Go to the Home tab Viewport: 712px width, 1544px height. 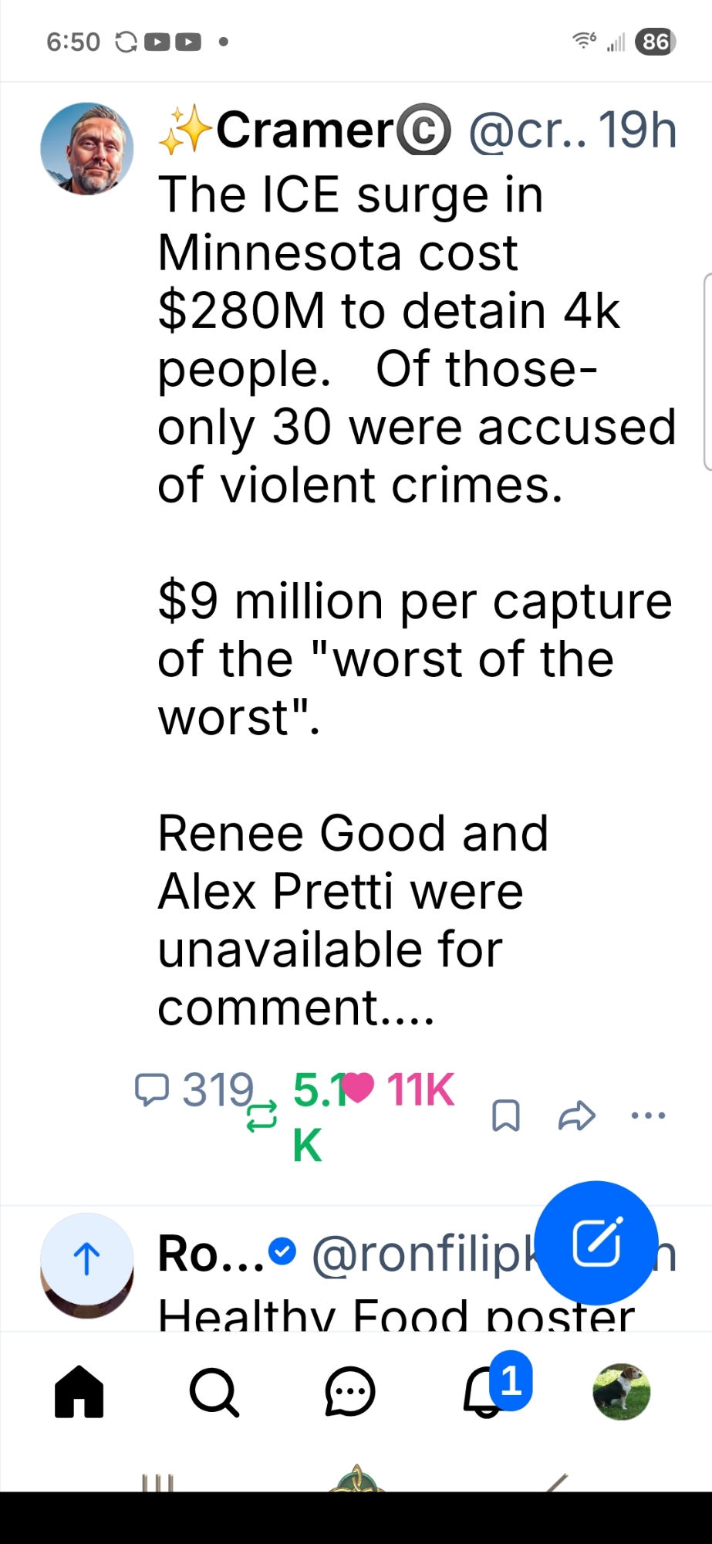(x=79, y=1392)
